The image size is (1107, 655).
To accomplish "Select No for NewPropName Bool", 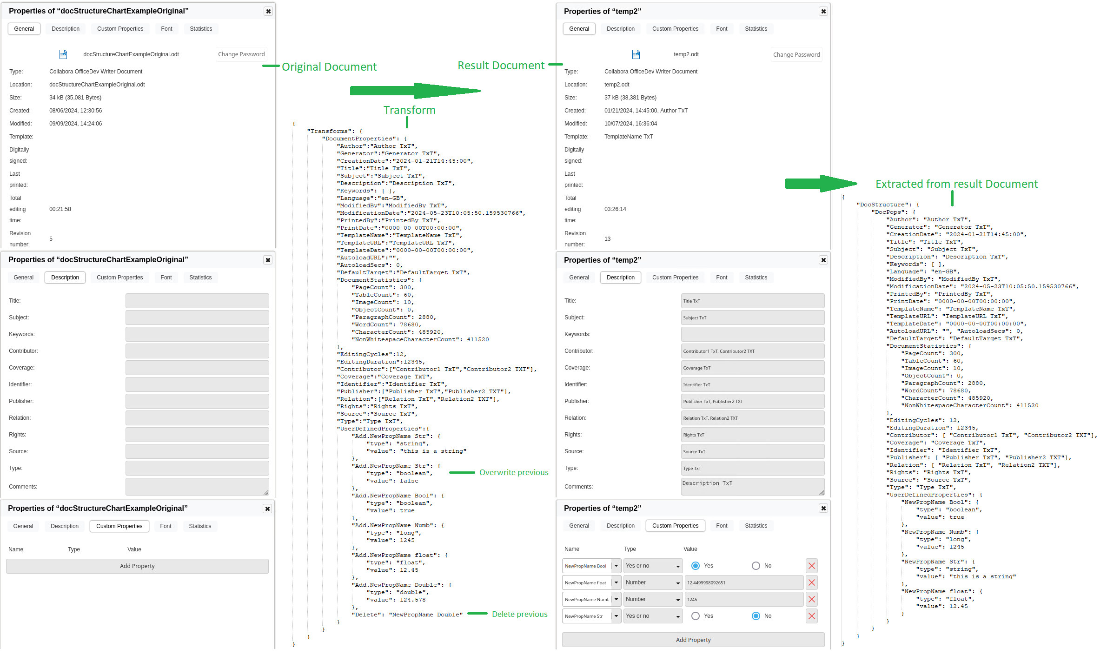I will click(x=756, y=566).
